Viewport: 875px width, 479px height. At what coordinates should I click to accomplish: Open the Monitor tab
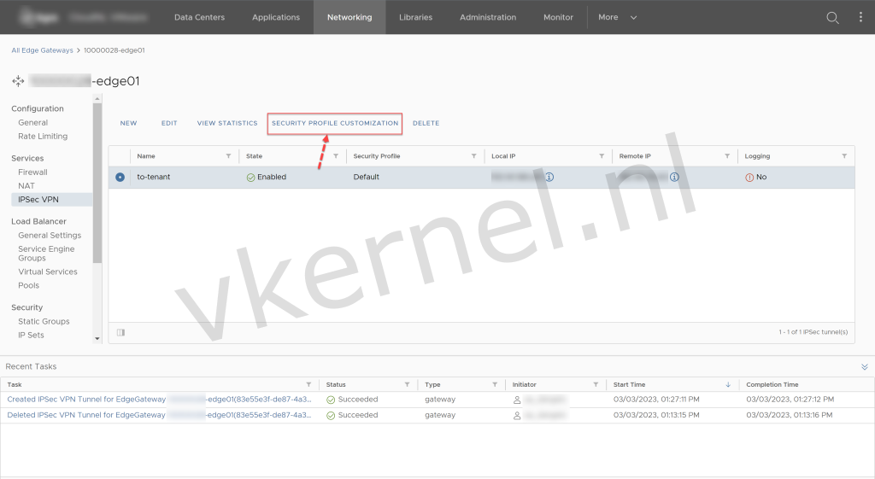click(x=558, y=17)
